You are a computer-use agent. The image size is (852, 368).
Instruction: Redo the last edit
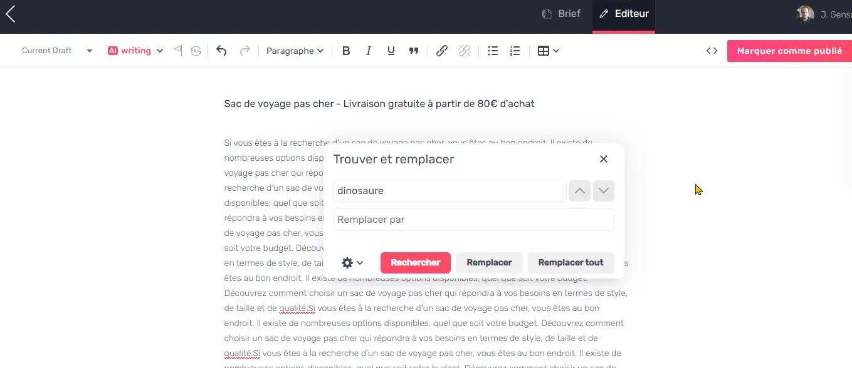(x=245, y=51)
